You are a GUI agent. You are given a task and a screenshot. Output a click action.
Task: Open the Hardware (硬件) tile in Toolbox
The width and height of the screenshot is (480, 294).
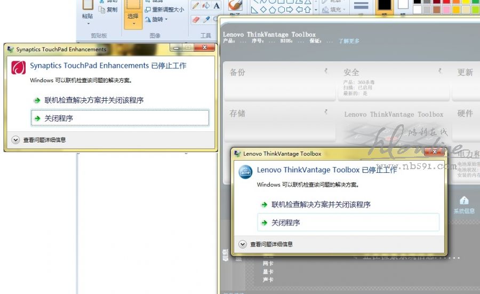coord(466,123)
